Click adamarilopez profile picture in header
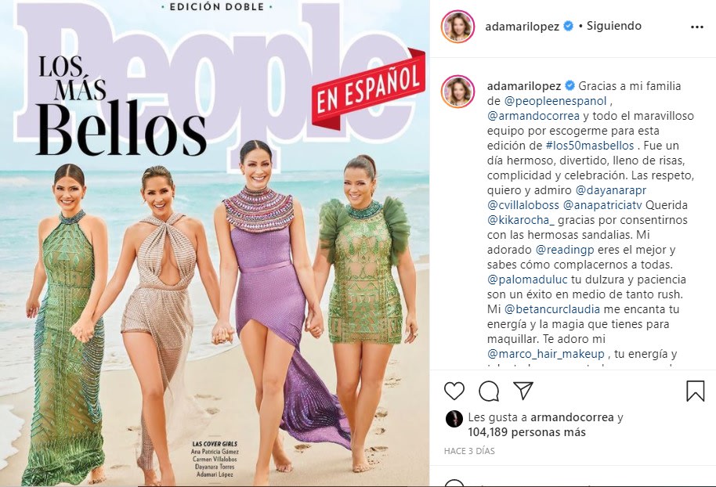The image size is (716, 487). [x=457, y=27]
